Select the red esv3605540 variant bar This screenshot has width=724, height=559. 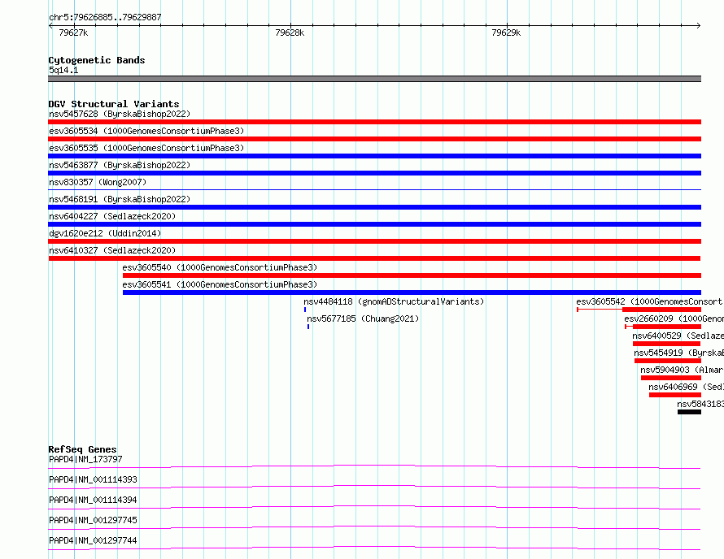click(412, 275)
